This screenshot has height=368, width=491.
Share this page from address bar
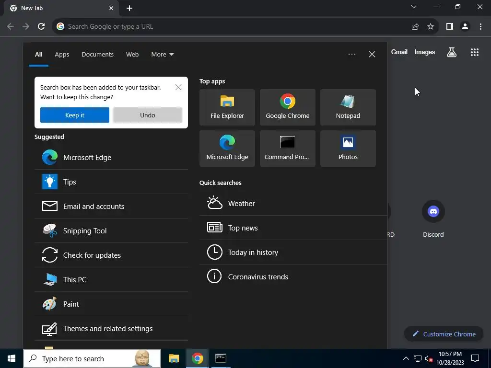[x=415, y=27]
